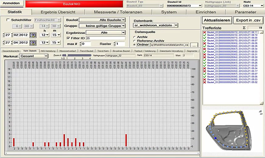
Task: Open the end date calendar picker icon
Action: [x=33, y=42]
